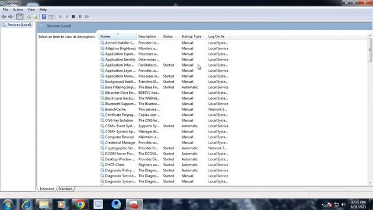Image resolution: width=373 pixels, height=210 pixels.
Task: Click the volume speaker icon in the tray
Action: [x=343, y=205]
